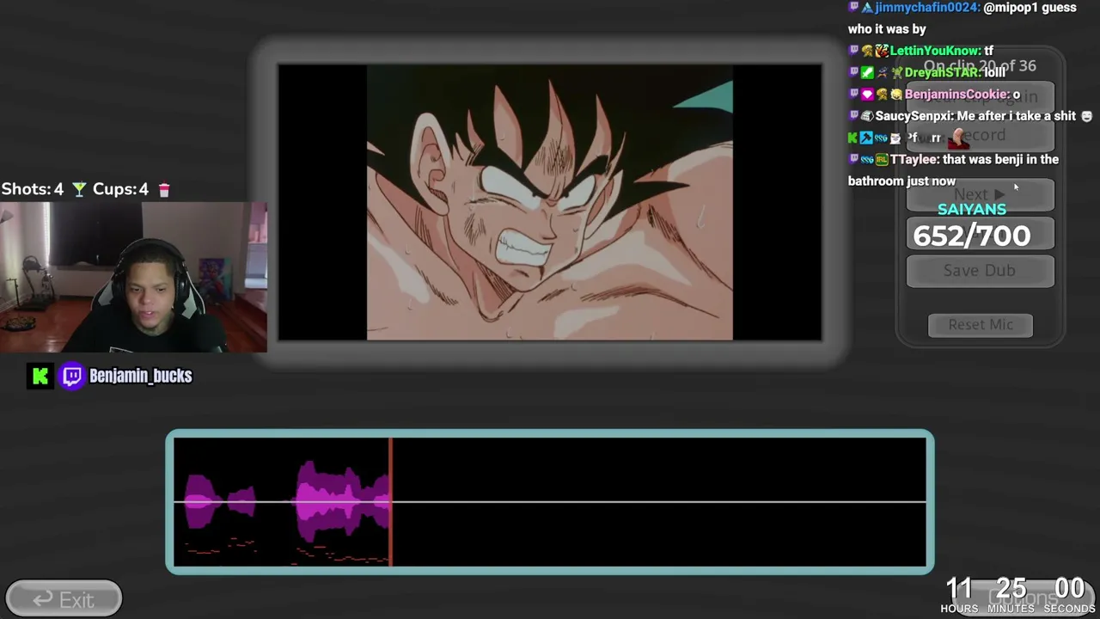Click the 'On clip 20 of 36' label
This screenshot has height=619, width=1100.
(980, 66)
